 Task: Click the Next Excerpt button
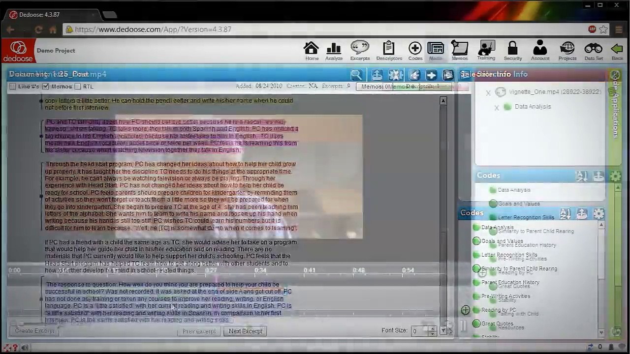point(245,331)
